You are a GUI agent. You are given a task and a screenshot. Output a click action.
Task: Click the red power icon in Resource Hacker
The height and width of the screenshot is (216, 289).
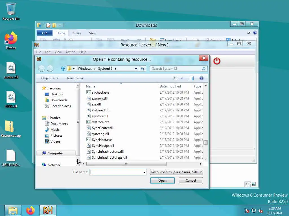tap(217, 61)
